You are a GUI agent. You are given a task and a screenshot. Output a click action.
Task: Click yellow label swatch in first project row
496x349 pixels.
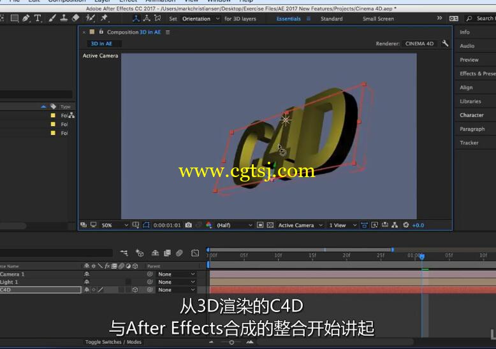[x=53, y=115]
